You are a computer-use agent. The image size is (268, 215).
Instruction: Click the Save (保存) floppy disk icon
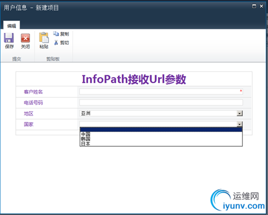click(9, 38)
